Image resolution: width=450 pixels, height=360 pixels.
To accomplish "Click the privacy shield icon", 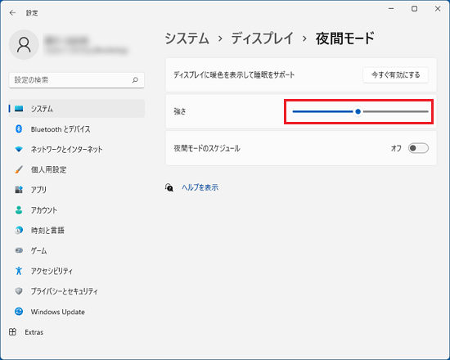I will point(19,291).
